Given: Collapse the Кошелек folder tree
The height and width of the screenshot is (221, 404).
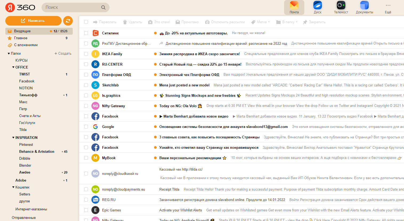Looking at the screenshot, I should point(13,187).
